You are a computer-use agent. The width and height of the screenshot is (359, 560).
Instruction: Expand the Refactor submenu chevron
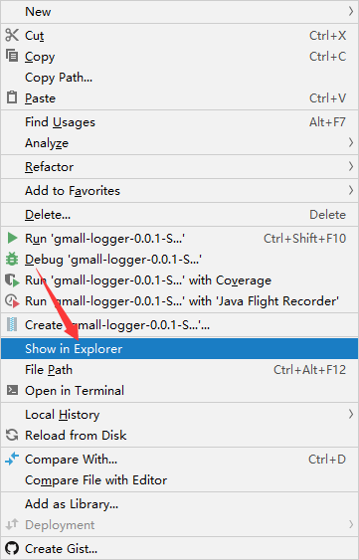pyautogui.click(x=350, y=166)
